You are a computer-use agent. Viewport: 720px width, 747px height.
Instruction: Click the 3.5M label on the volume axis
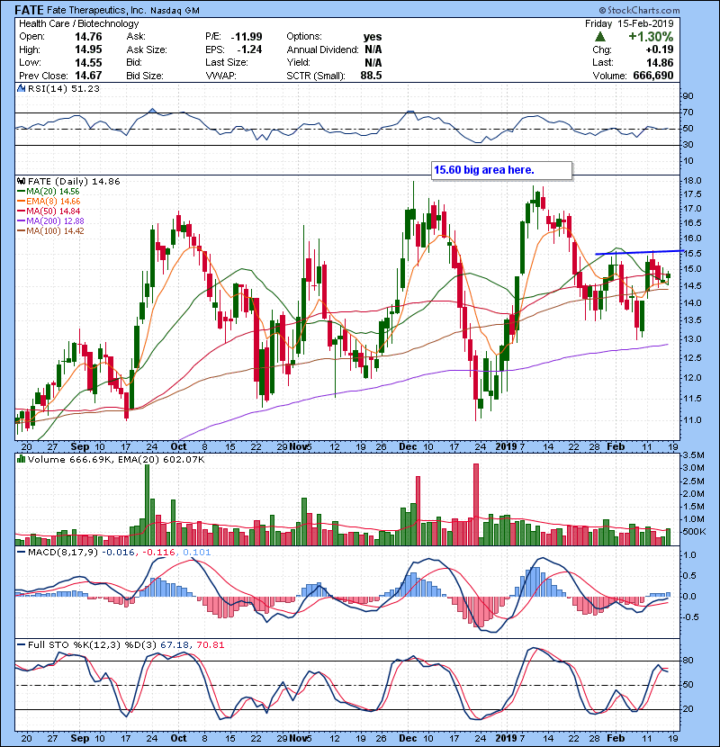693,455
